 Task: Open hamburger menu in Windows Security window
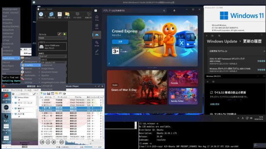coord(213,82)
